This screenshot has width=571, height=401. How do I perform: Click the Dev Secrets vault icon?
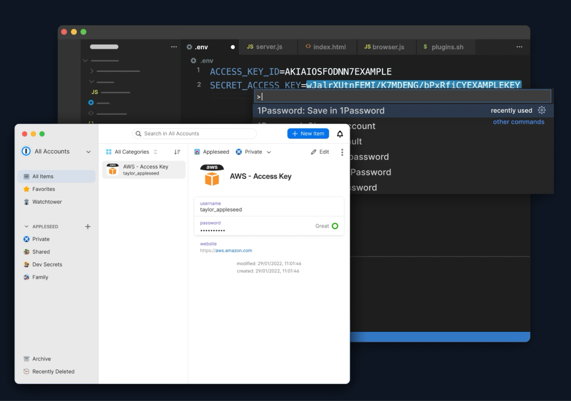(26, 265)
